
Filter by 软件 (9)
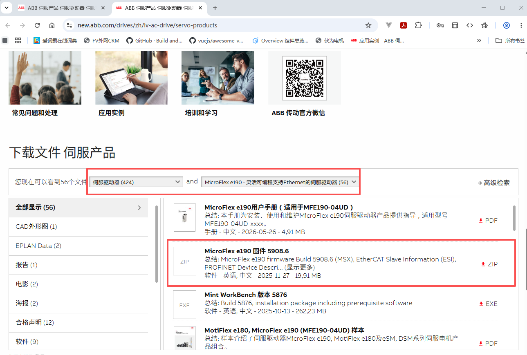78,342
